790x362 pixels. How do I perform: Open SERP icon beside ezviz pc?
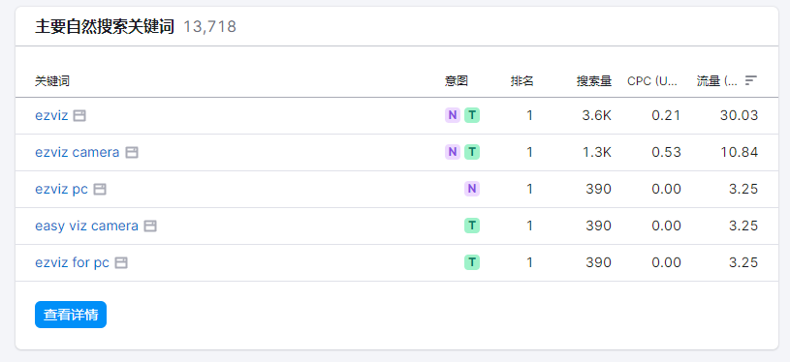point(100,189)
